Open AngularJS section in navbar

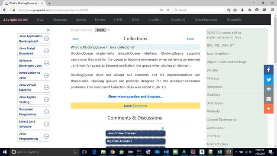(x=178, y=19)
